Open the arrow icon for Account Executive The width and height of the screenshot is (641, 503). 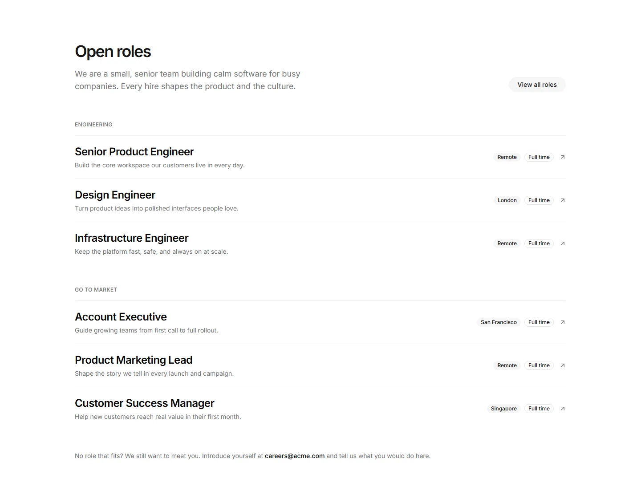563,322
